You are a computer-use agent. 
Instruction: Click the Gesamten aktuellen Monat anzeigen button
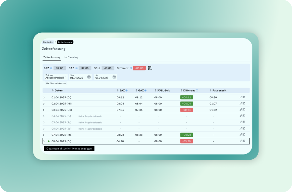click(x=69, y=149)
